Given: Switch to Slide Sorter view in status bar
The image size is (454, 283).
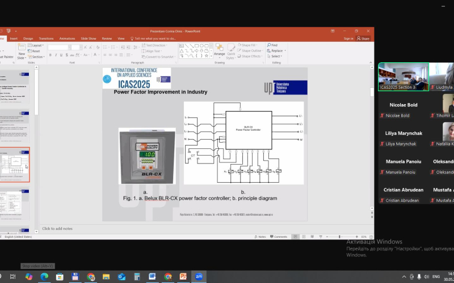Looking at the screenshot, I should tap(304, 237).
